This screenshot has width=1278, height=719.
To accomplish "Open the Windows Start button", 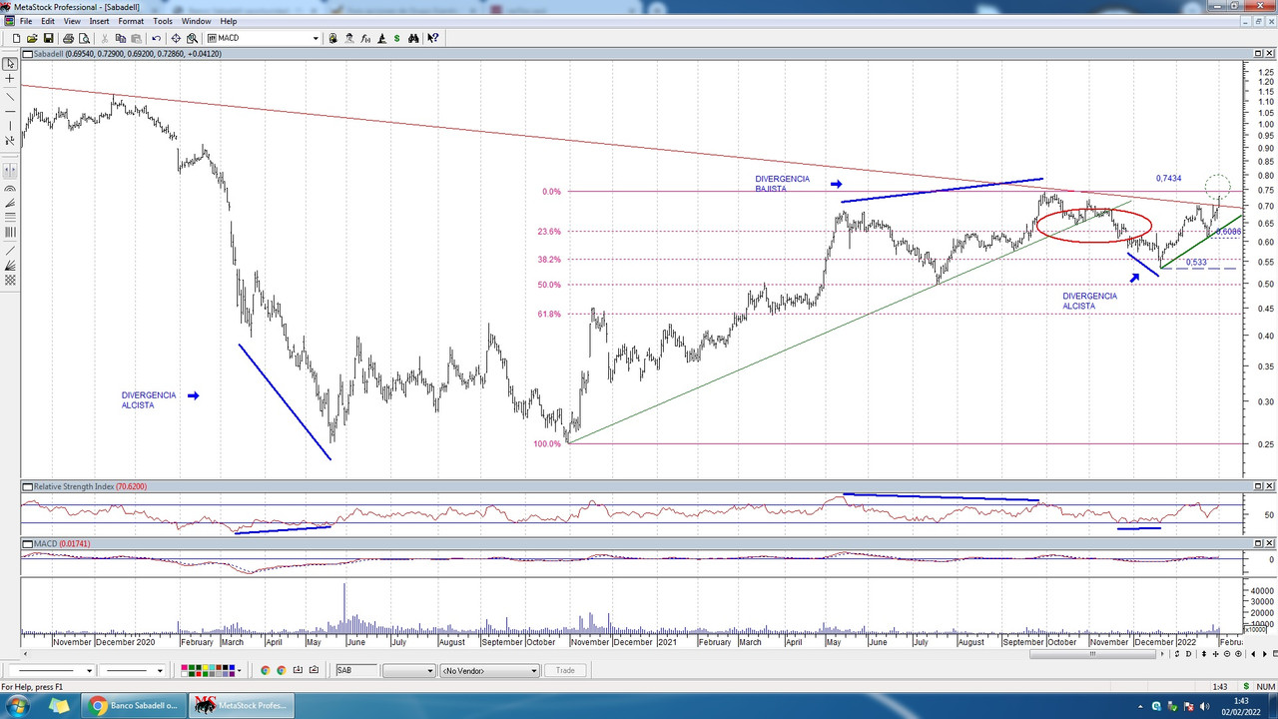I will coord(17,706).
